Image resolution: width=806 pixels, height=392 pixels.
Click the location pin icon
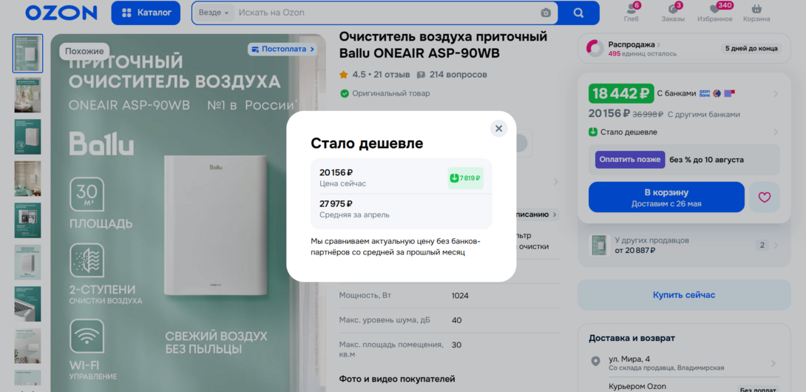(595, 361)
